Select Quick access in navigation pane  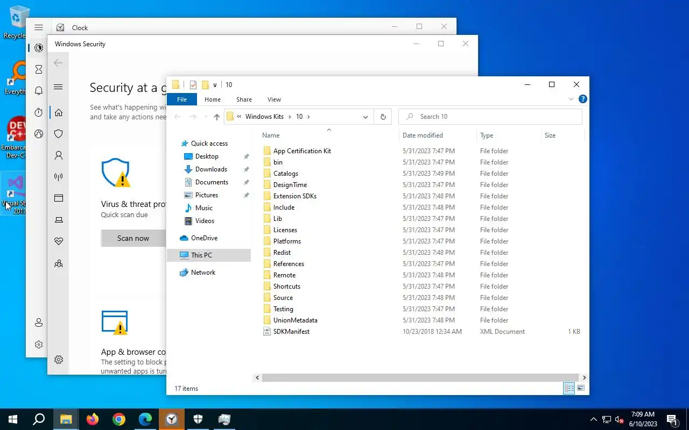click(209, 144)
